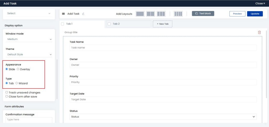Switch to Tab 2
Screen dimensions: 269x127
tap(116, 24)
